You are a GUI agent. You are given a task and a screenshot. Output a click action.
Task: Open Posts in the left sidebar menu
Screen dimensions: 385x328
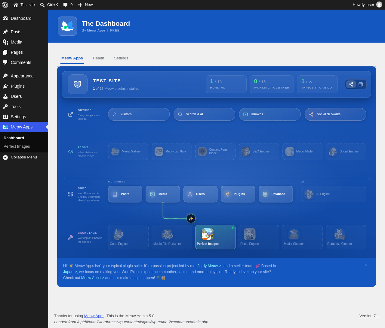click(24, 32)
